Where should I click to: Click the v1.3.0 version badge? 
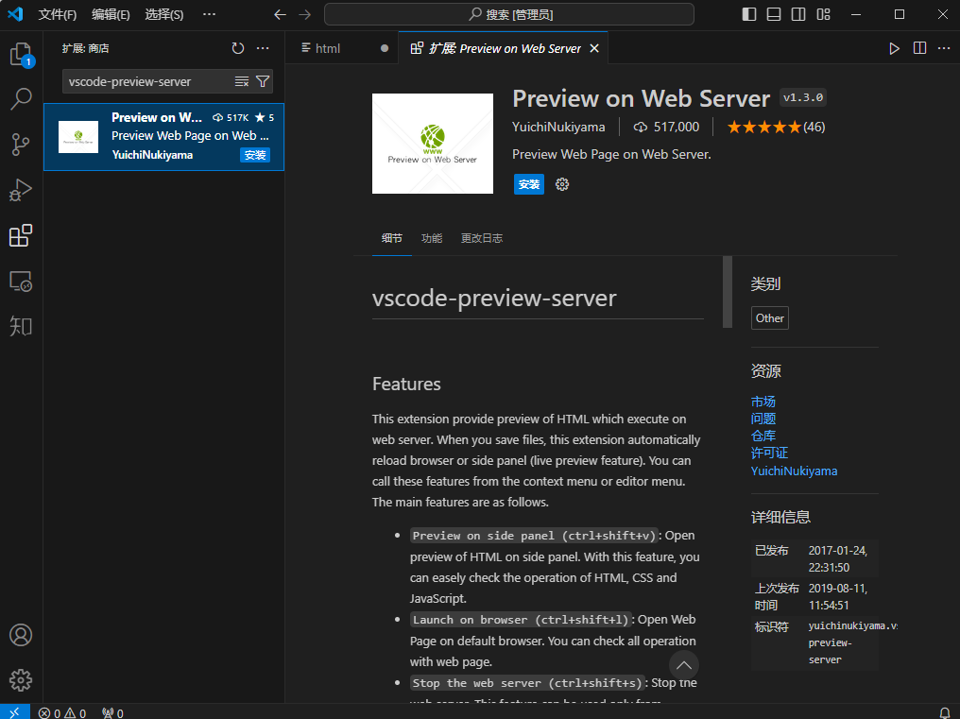coord(803,97)
